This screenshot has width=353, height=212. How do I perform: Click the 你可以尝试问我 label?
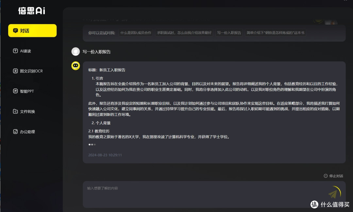[x=102, y=33]
